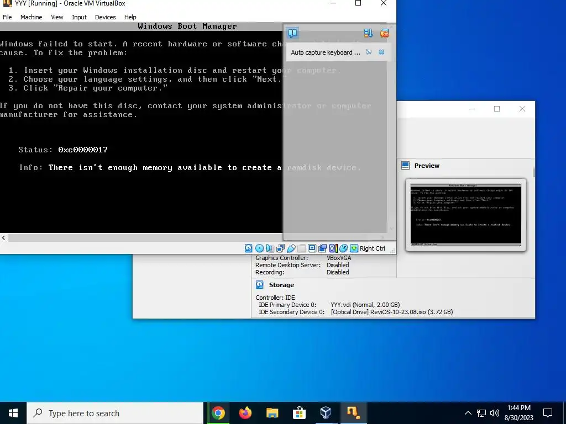Click YYY.vdi primary device entry
Screen dimensions: 566x424
pyautogui.click(x=365, y=305)
